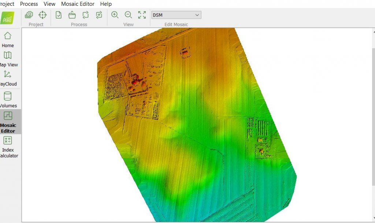
Task: Open the rayCloud view
Action: (x=8, y=78)
